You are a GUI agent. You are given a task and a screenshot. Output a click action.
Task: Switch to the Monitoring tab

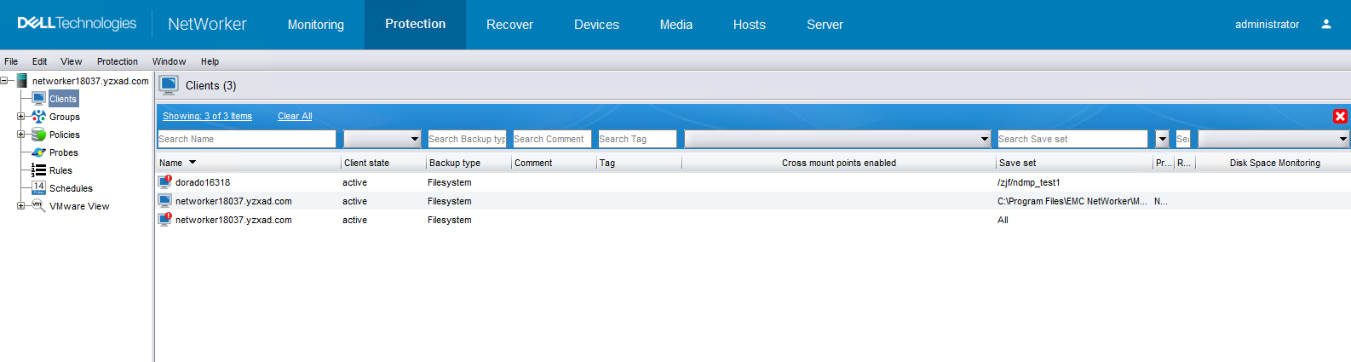pyautogui.click(x=316, y=25)
